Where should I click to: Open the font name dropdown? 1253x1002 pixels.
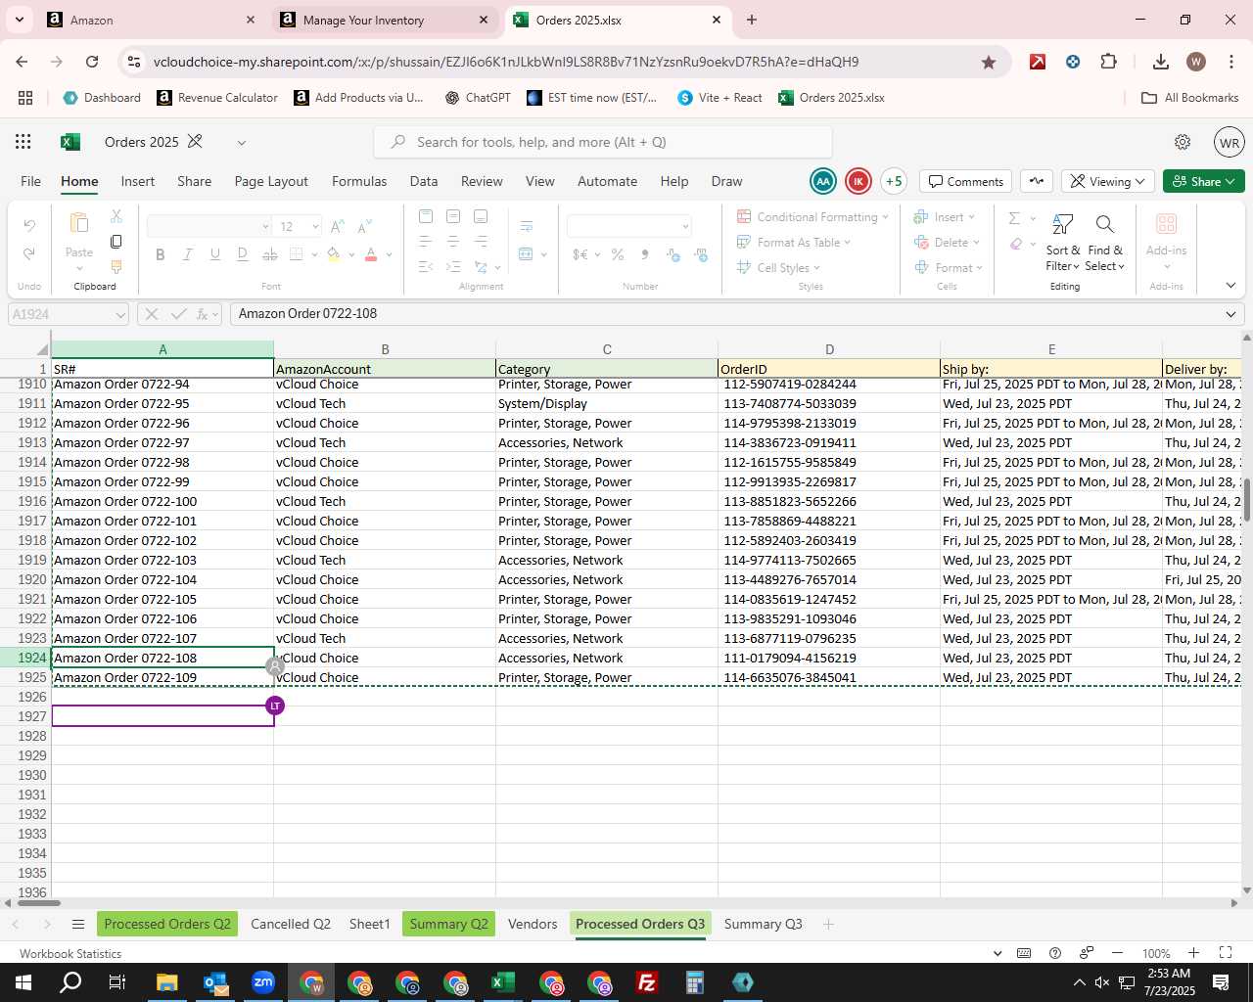point(265,226)
